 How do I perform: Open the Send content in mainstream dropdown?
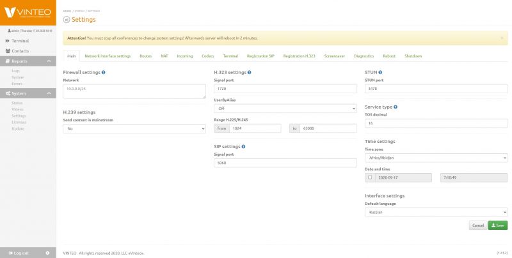[x=134, y=128]
